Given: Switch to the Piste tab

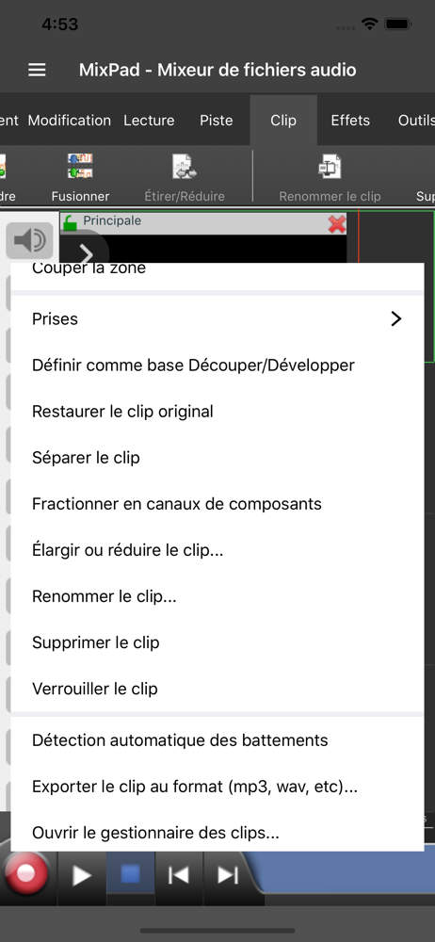Looking at the screenshot, I should tap(217, 121).
